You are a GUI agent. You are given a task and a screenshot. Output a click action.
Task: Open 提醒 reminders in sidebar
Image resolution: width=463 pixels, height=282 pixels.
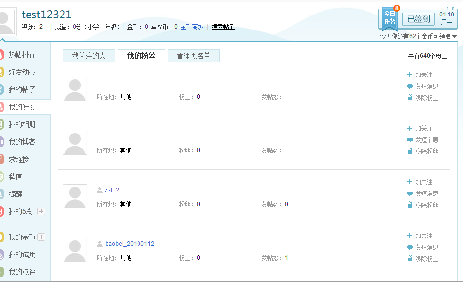15,194
